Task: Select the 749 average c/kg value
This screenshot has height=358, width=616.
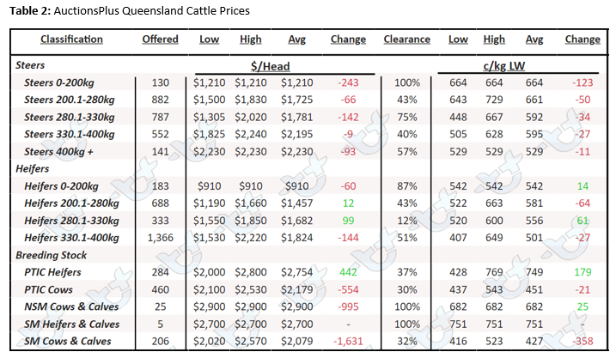Action: pos(534,272)
